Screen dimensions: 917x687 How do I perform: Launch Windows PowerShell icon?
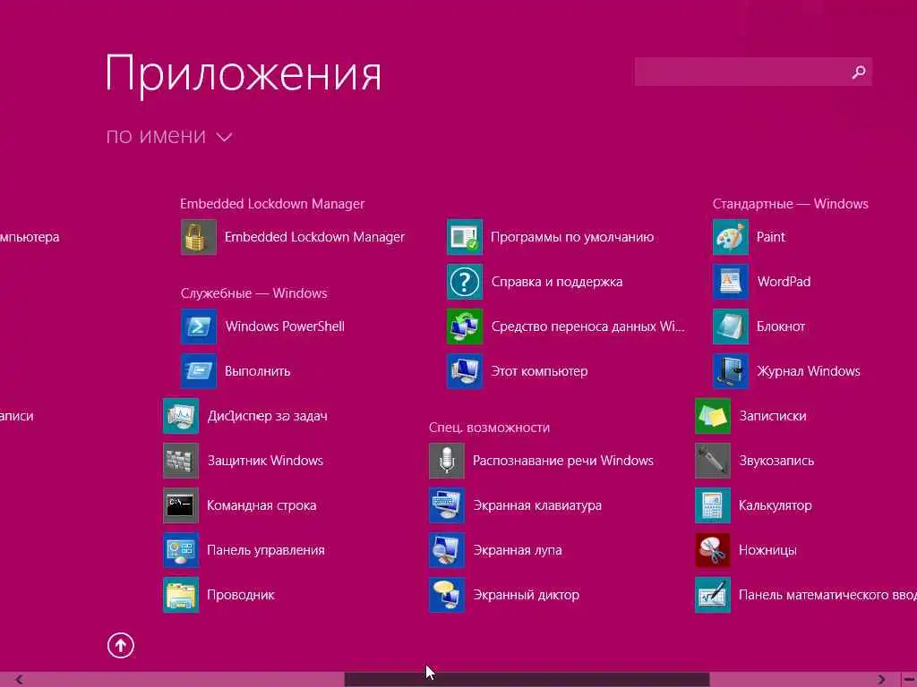point(198,327)
